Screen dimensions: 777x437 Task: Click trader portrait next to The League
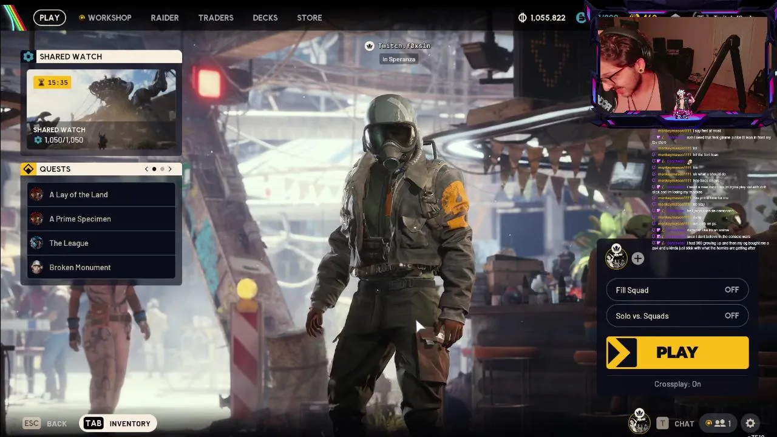[x=37, y=243]
